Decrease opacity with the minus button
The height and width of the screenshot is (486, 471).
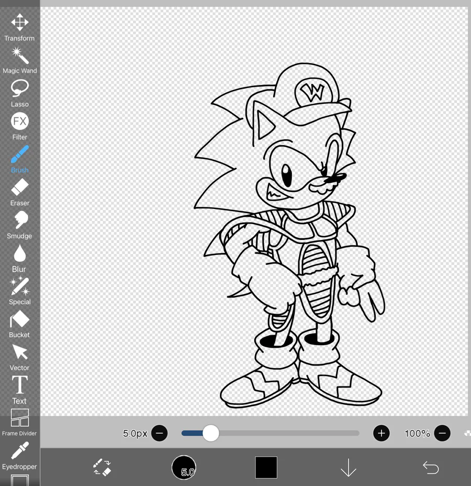(x=442, y=433)
